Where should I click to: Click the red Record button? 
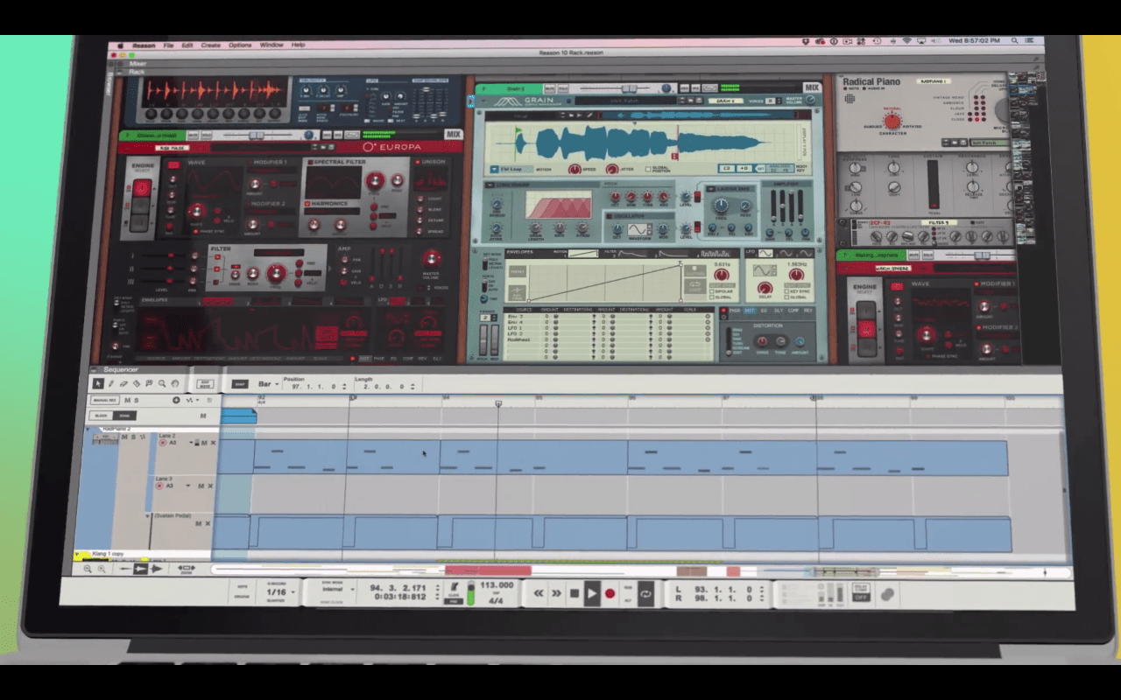[610, 593]
